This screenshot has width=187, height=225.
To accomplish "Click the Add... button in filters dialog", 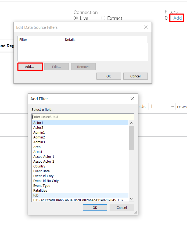I will coord(30,67).
